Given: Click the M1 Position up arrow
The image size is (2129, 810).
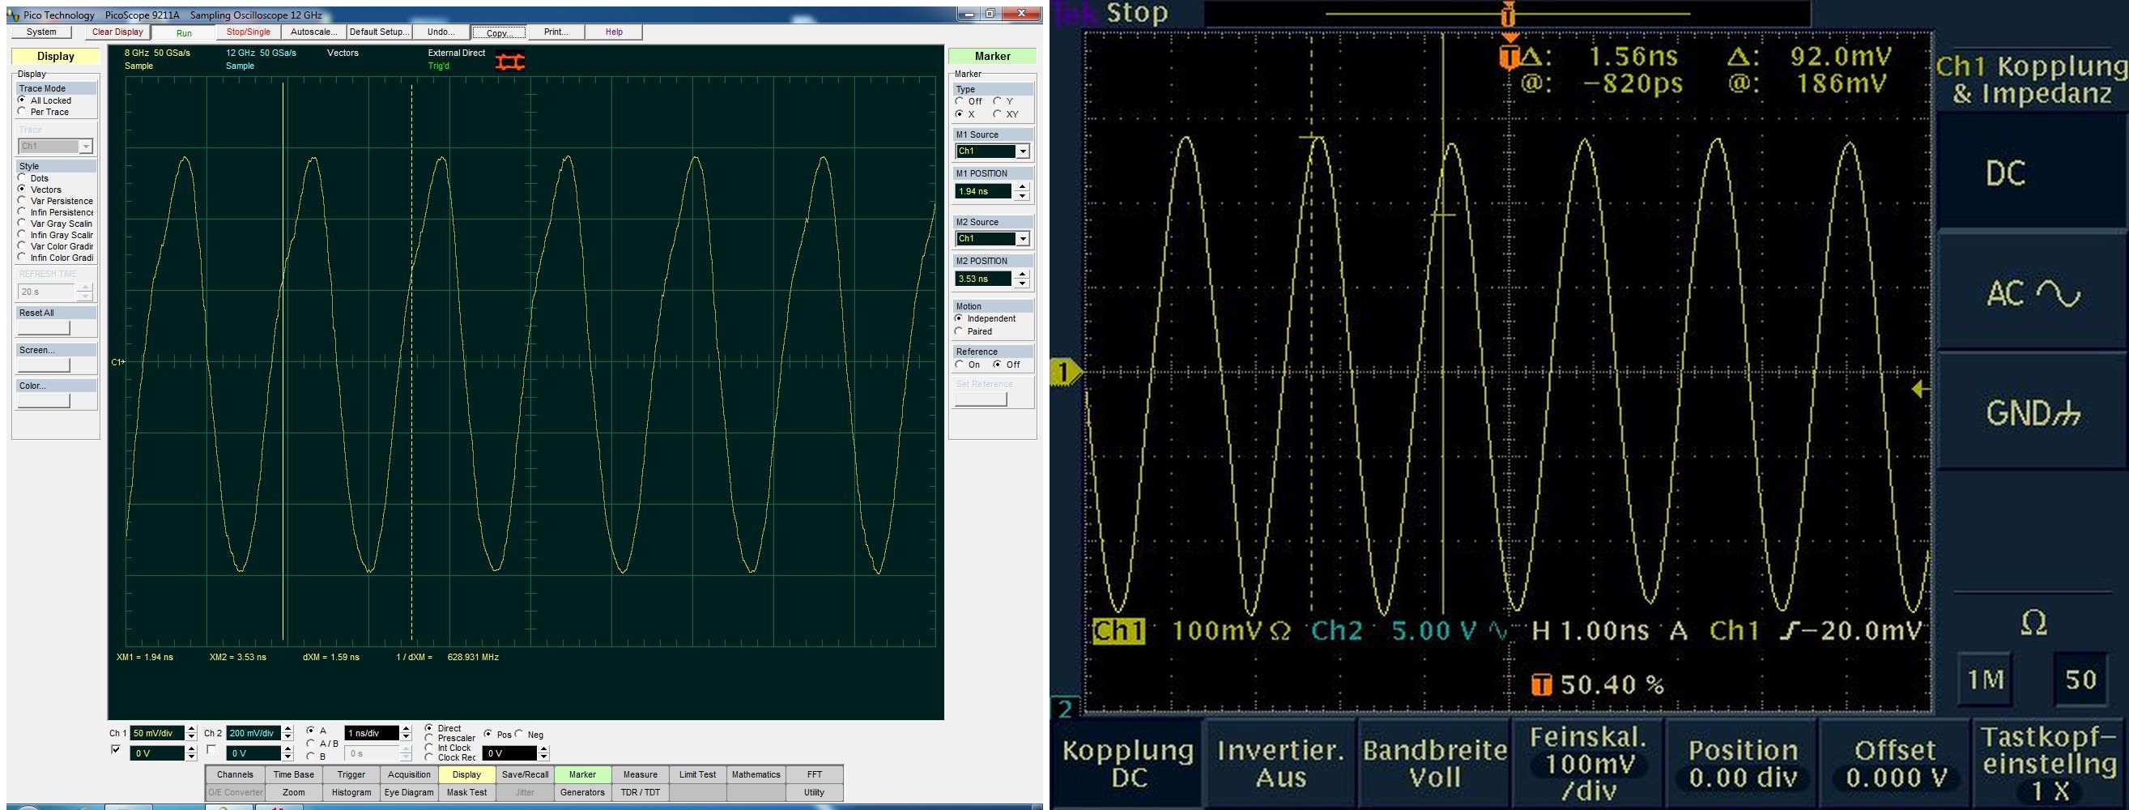Looking at the screenshot, I should (1022, 187).
